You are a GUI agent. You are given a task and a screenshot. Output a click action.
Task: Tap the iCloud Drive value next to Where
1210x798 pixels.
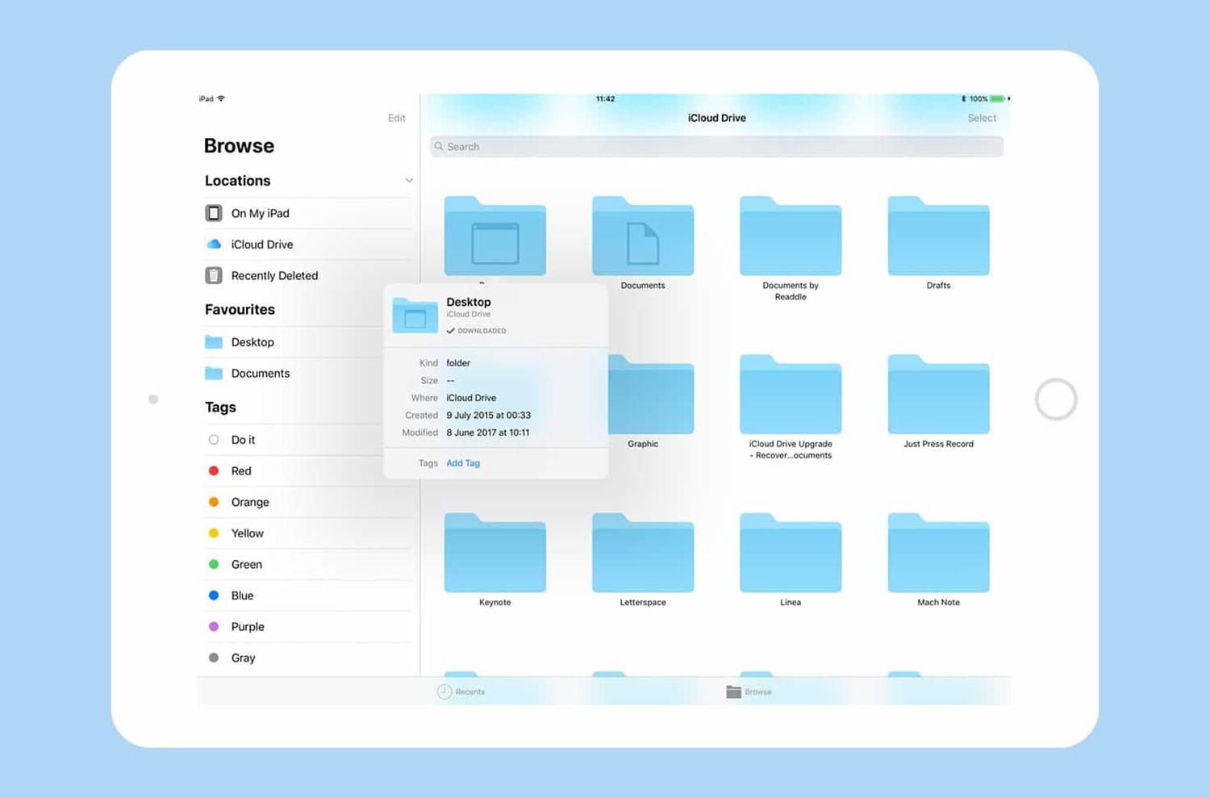471,398
